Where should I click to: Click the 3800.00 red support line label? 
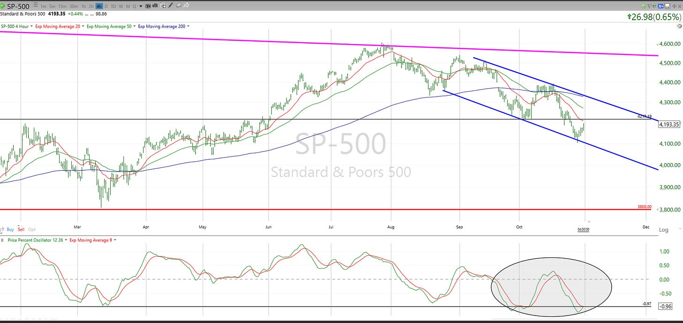[645, 207]
